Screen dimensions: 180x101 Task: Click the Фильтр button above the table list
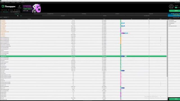(5, 17)
